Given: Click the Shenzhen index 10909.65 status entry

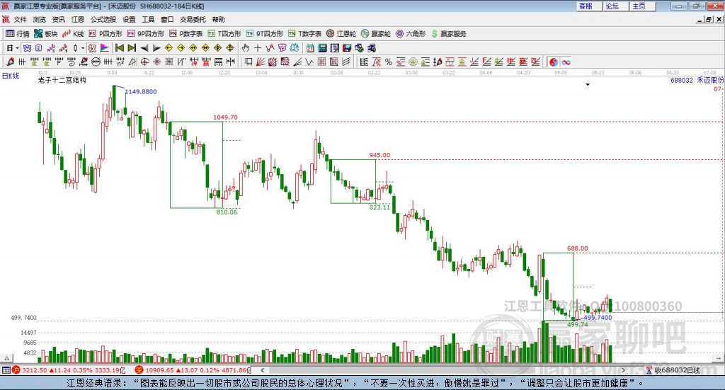Looking at the screenshot, I should 193,370.
